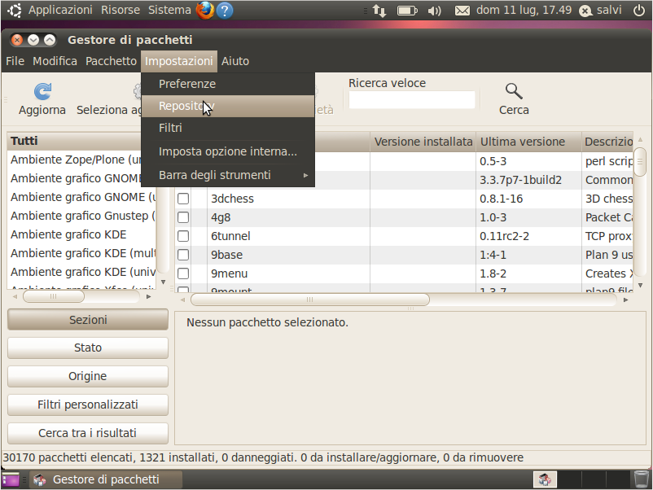653x490 pixels.
Task: Click right arrow of package list horizontal scrollbar
Action: [x=625, y=300]
